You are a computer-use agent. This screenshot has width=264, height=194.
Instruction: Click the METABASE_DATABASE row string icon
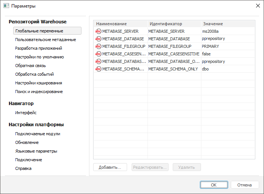pos(98,39)
